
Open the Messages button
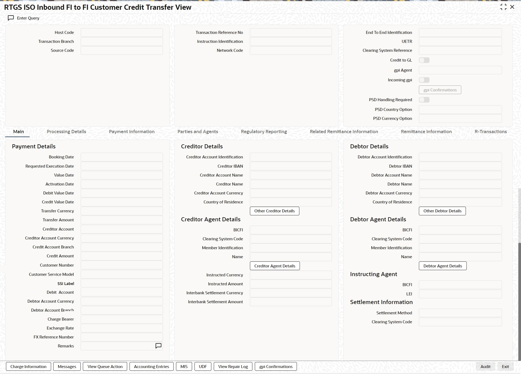(67, 366)
